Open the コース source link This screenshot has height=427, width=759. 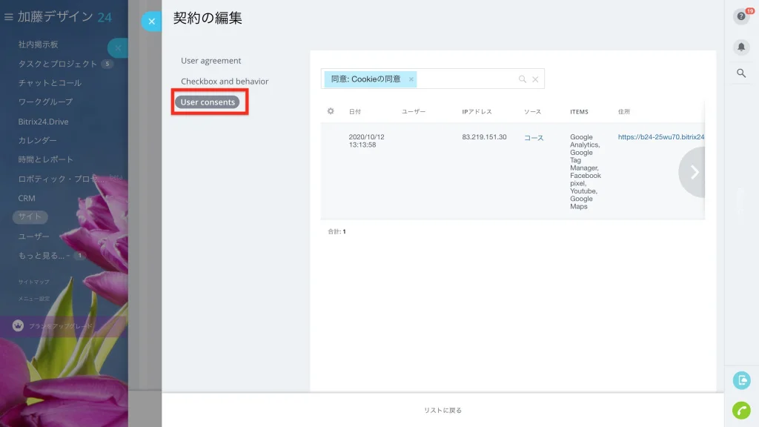click(534, 138)
